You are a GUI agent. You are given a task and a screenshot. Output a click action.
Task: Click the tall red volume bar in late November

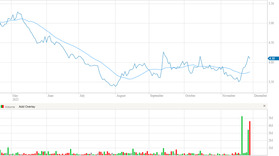click(x=250, y=138)
